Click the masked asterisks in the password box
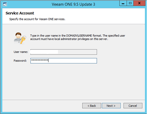The height and width of the screenshot is (114, 147). point(40,60)
